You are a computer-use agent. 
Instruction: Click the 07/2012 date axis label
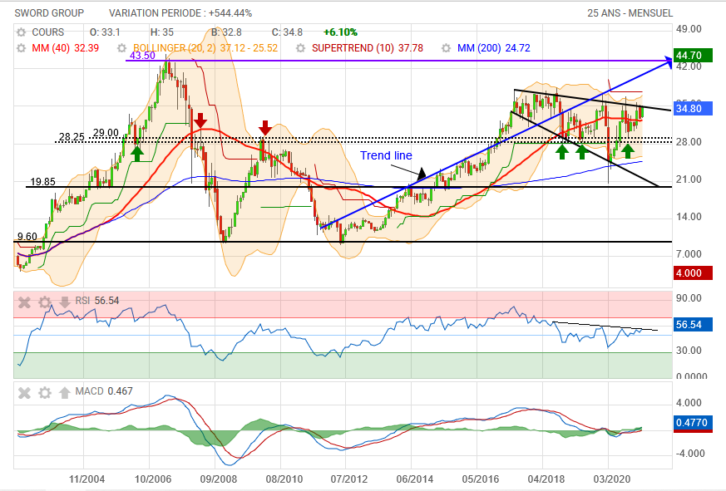click(348, 479)
